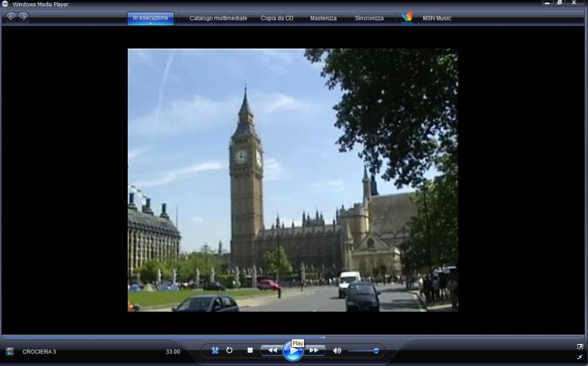Screen dimensions: 588x366
Task: Skip to the previous track
Action: point(271,350)
